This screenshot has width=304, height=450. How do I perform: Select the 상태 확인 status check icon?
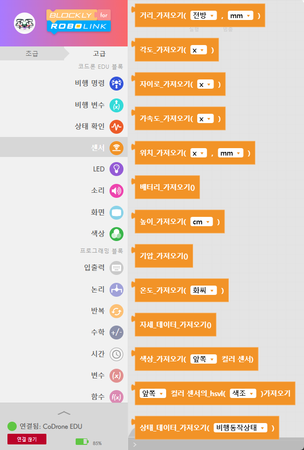tap(116, 126)
